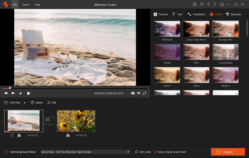Click the transition box between clips
Viewport: 249px width, 158px height.
click(x=50, y=121)
